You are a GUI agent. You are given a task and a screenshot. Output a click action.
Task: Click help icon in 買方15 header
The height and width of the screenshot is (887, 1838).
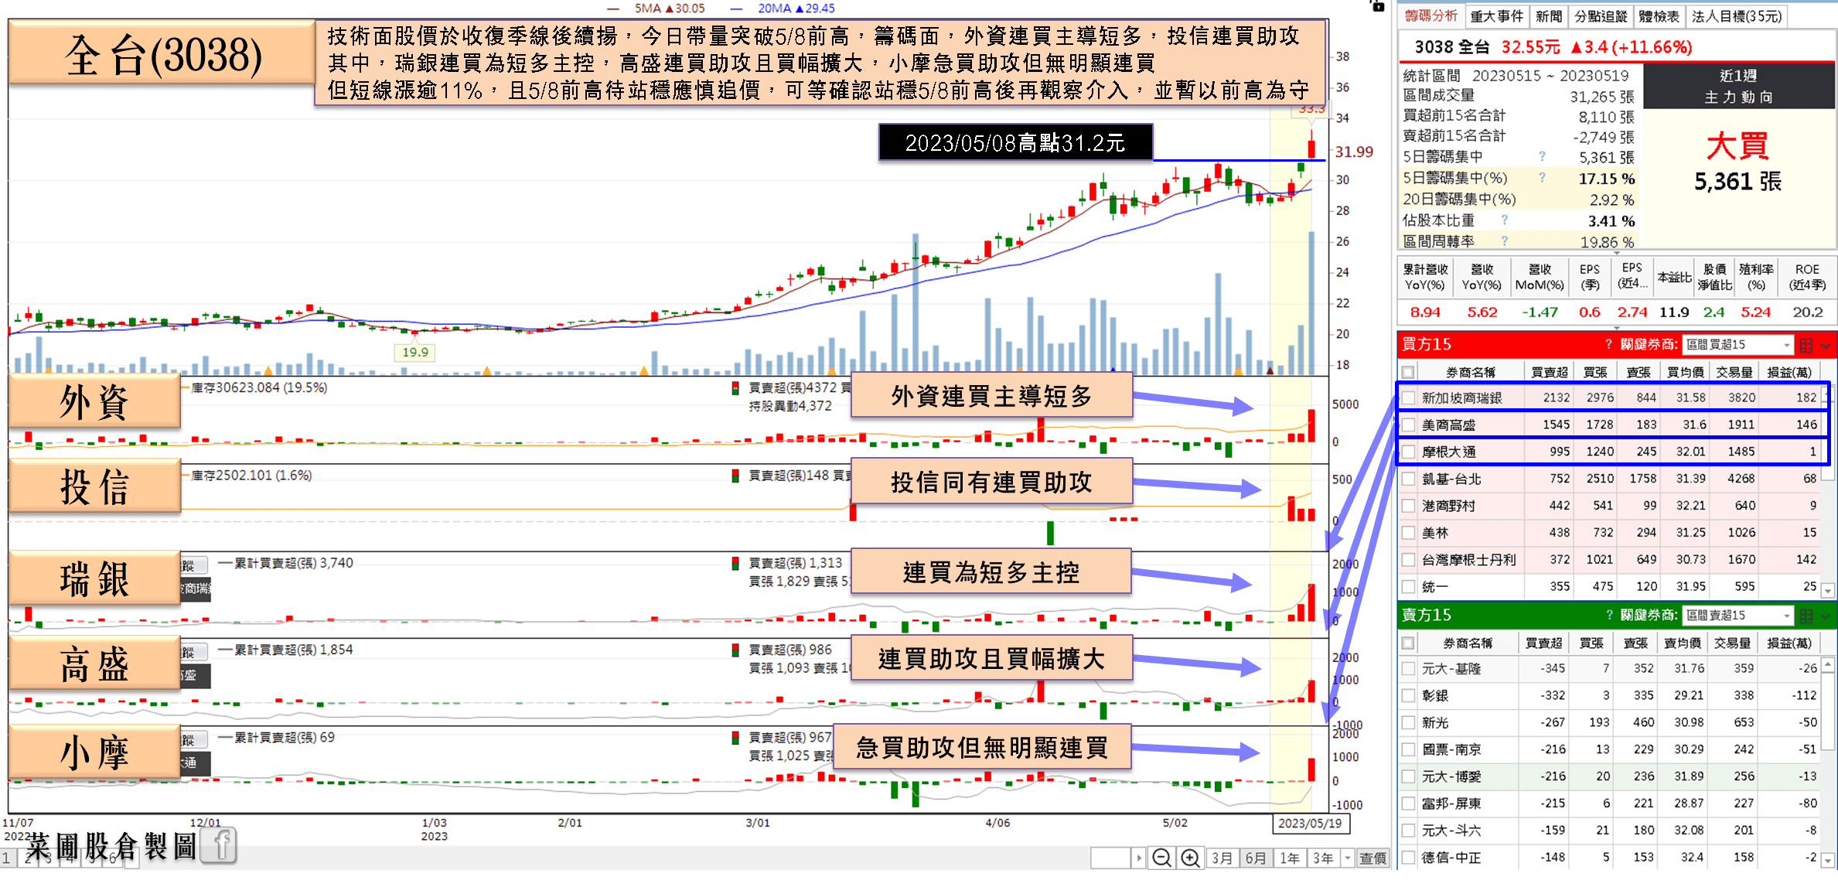pyautogui.click(x=1609, y=344)
